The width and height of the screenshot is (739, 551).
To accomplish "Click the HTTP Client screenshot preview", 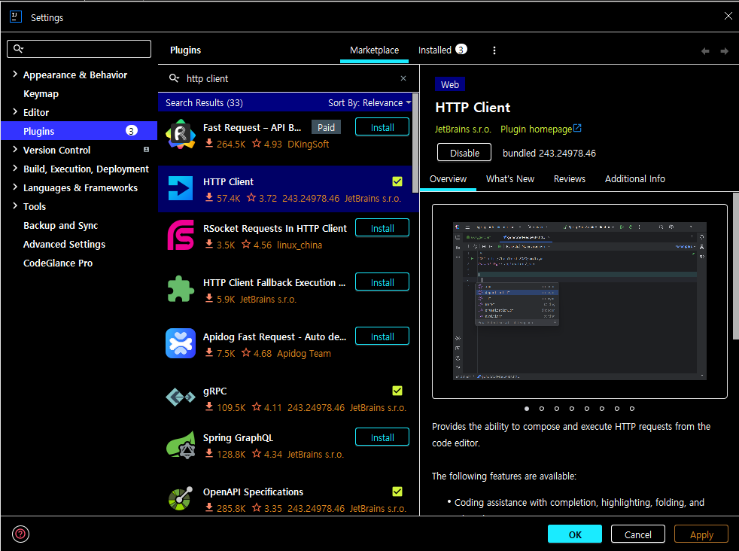I will pyautogui.click(x=579, y=301).
